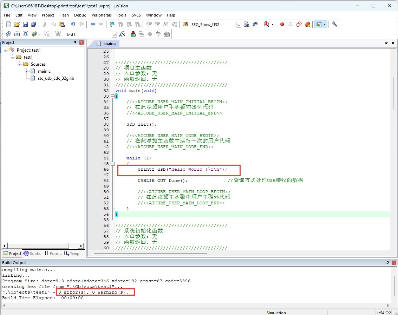
Task: Close the Project panel
Action: (x=81, y=42)
